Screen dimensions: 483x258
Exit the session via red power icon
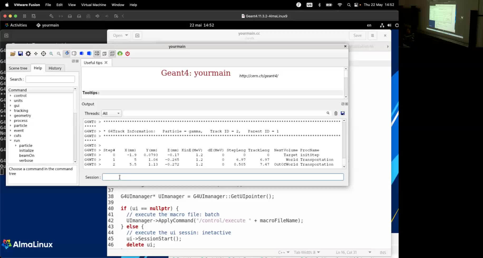click(x=128, y=54)
